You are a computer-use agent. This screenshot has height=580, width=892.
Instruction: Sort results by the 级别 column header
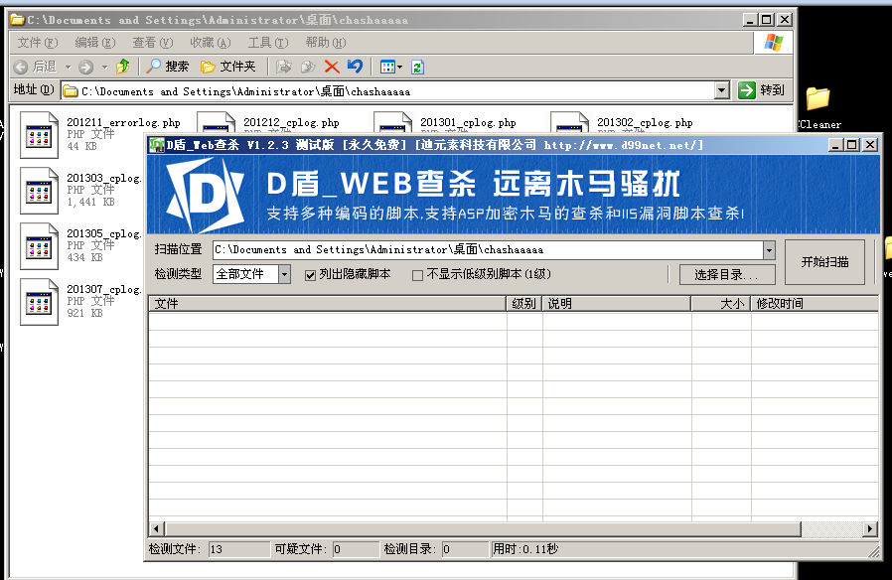click(523, 304)
